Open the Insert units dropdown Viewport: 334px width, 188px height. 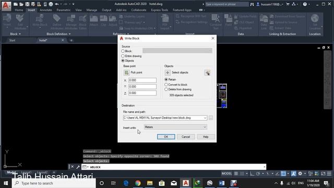coord(175,127)
